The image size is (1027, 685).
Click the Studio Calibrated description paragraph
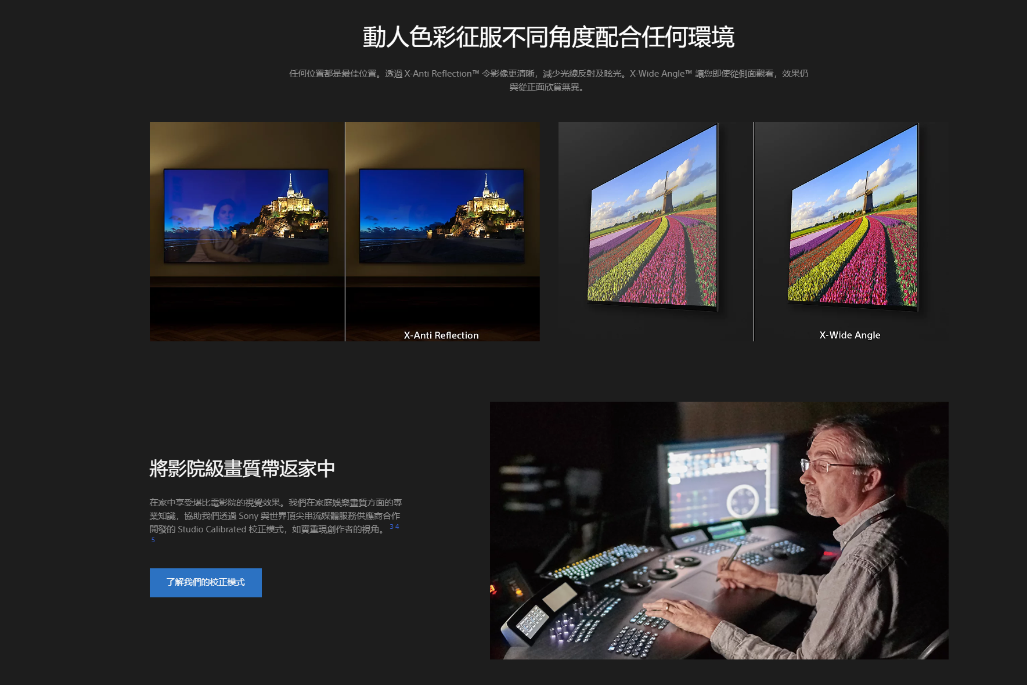coord(275,515)
